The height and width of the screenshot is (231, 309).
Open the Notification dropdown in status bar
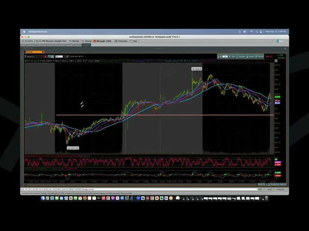281,189
